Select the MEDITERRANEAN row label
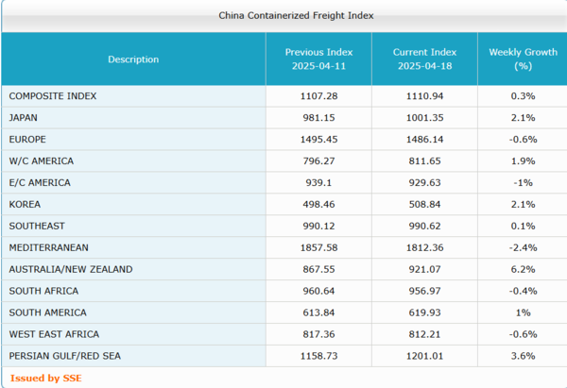 49,247
